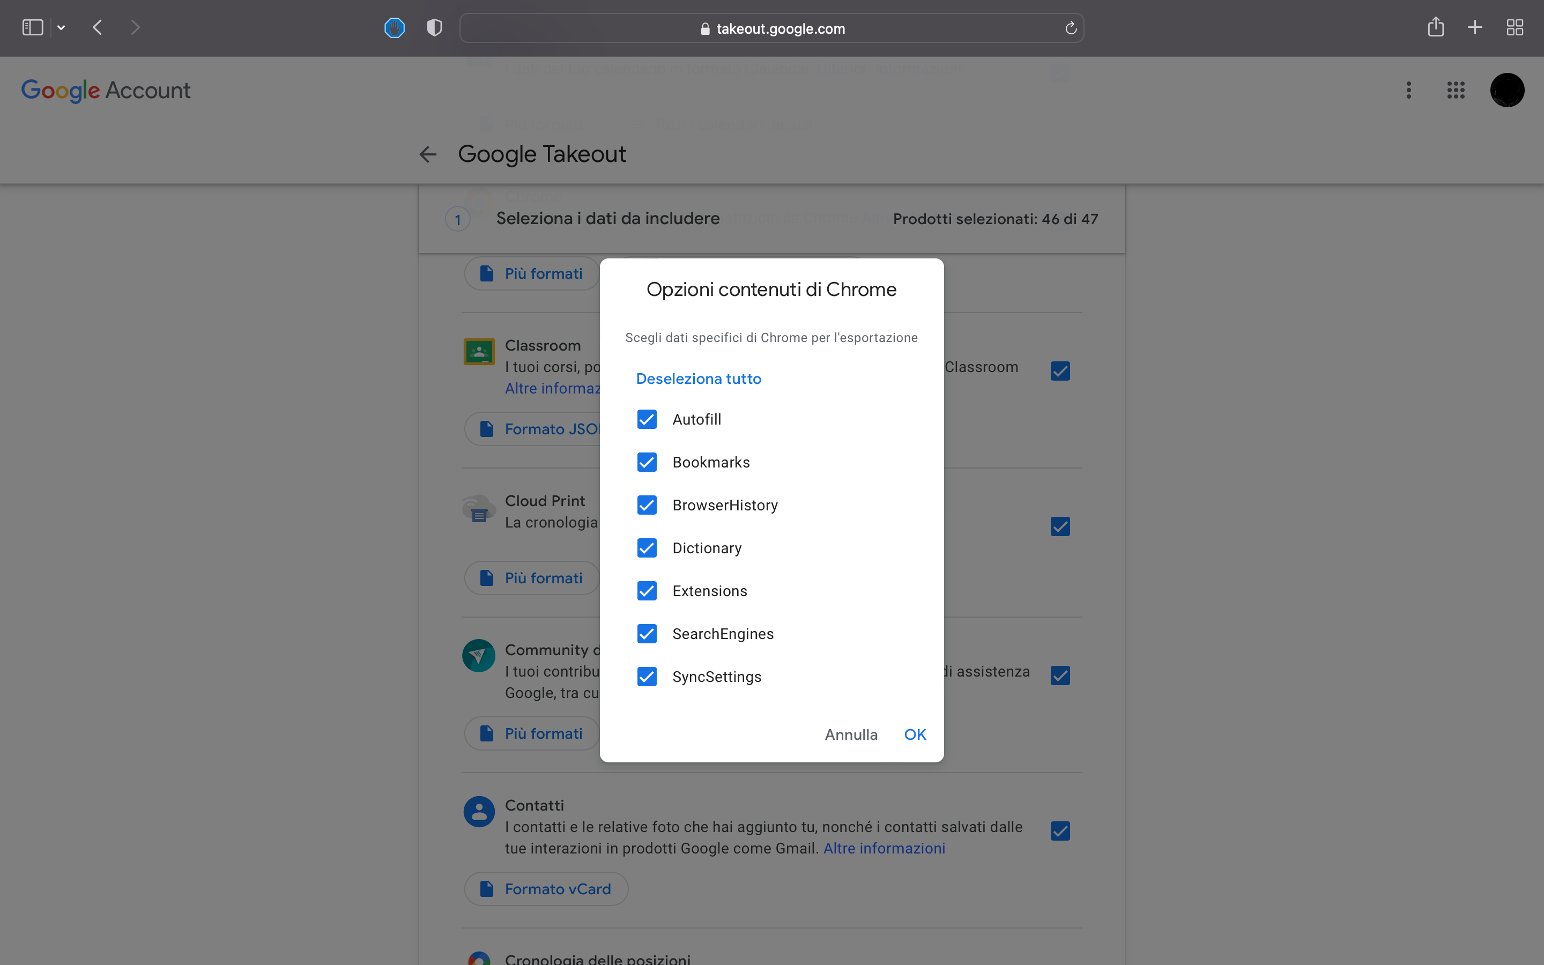Click the Safari sidebar toggle icon
The width and height of the screenshot is (1544, 965).
pos(33,27)
